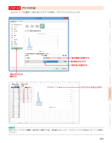
Task: Enable secondary axis for 頻度 series
Action: tap(64, 58)
